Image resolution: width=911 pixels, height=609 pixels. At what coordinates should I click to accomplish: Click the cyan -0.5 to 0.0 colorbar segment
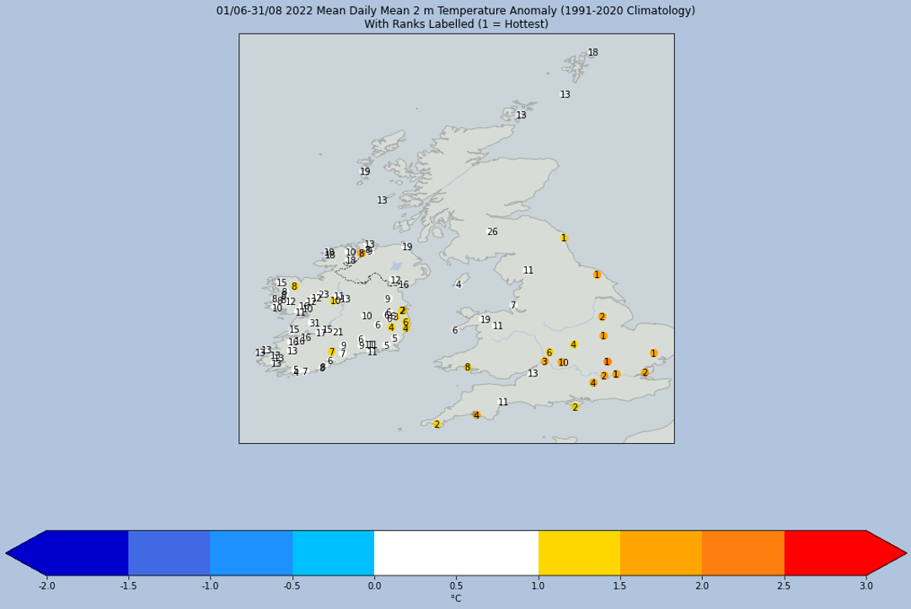point(333,553)
